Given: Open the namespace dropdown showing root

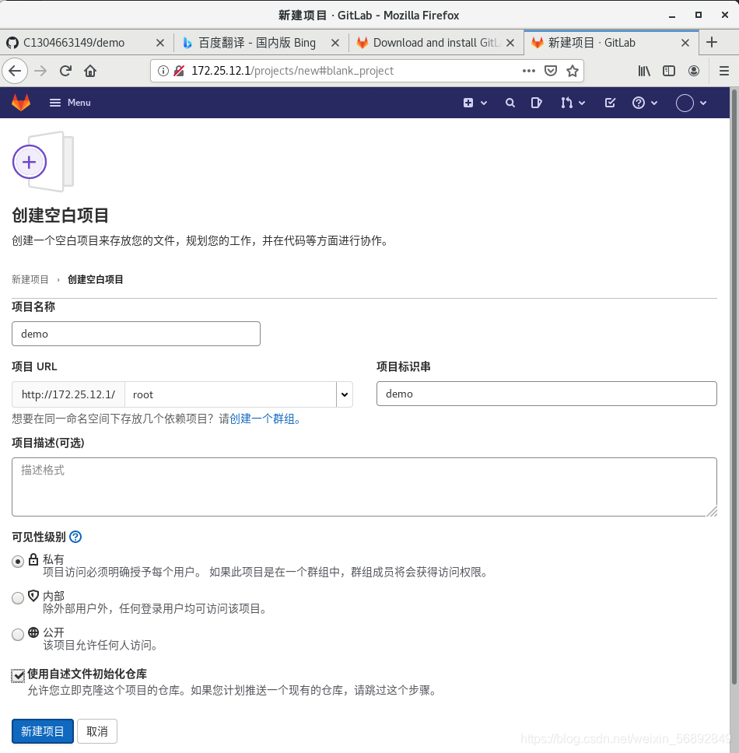Looking at the screenshot, I should tap(230, 394).
